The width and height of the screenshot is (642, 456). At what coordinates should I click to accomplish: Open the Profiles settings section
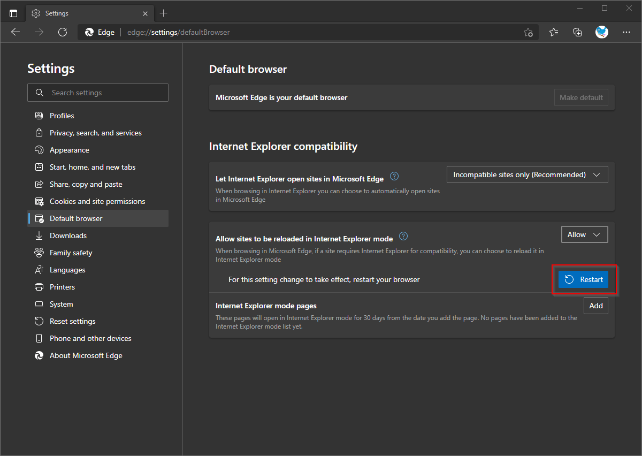coord(60,115)
